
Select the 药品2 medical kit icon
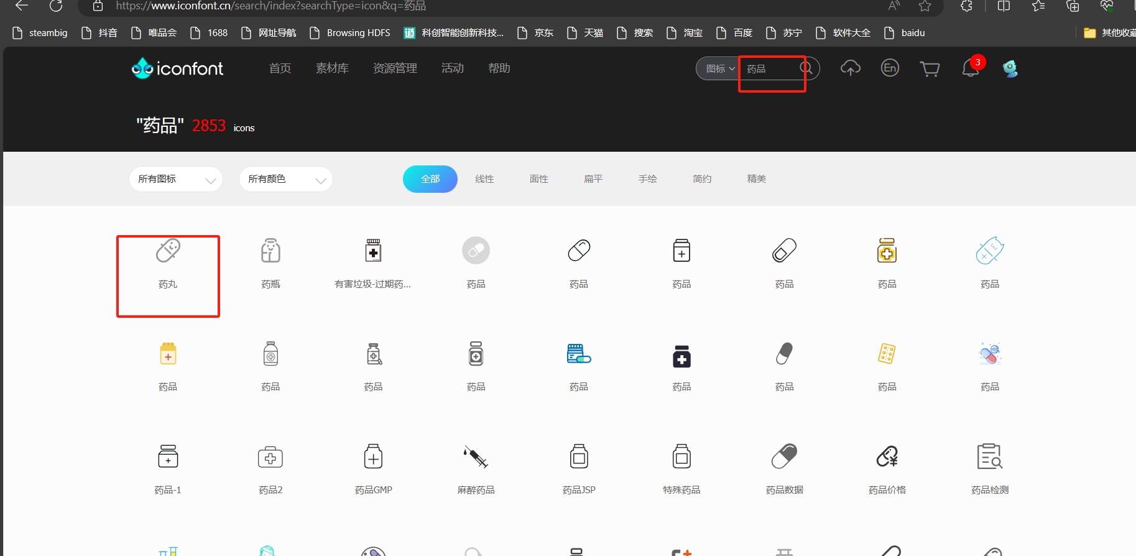click(270, 457)
